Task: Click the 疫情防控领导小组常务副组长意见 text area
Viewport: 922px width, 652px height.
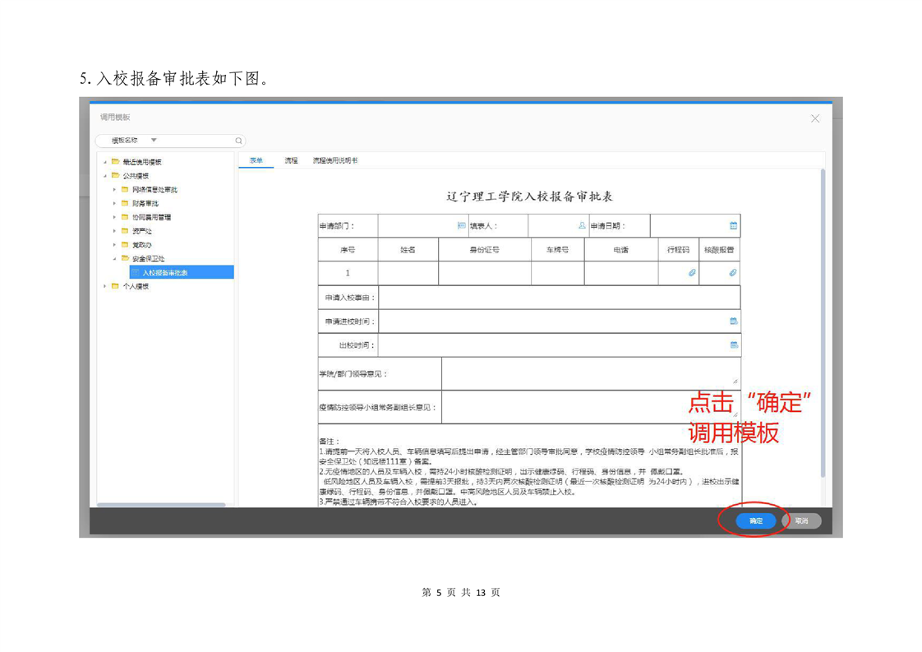Action: click(591, 407)
